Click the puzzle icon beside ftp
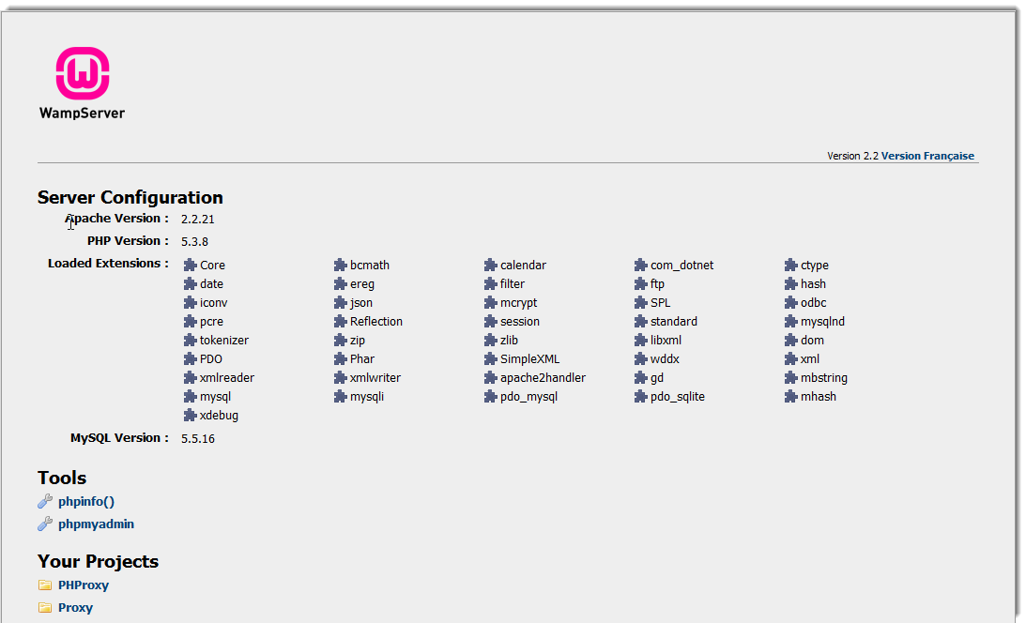 tap(640, 283)
